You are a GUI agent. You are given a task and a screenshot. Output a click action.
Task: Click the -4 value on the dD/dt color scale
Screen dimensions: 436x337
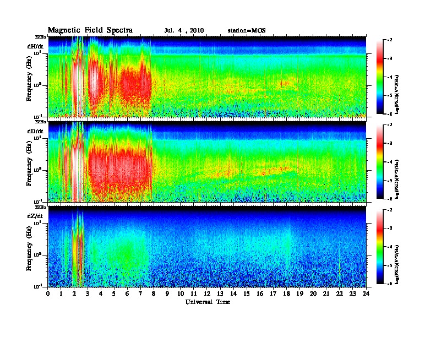[x=390, y=162]
